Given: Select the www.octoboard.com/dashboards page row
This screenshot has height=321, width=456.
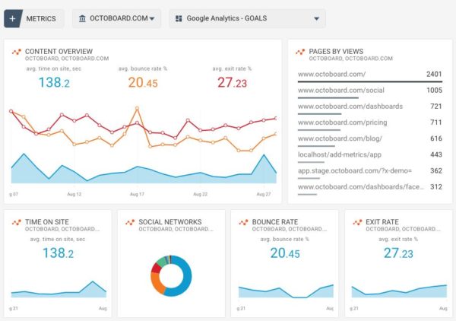Looking at the screenshot, I should [370, 107].
